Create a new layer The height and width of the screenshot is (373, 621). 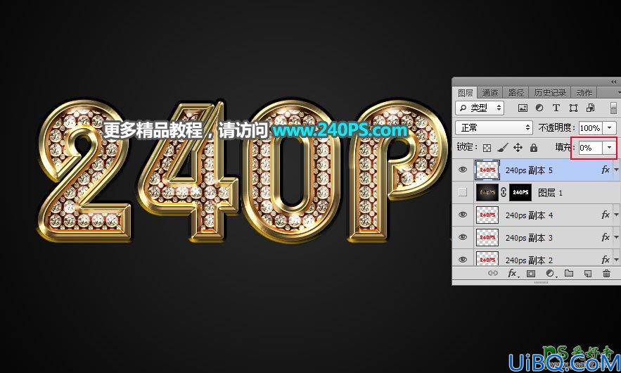click(588, 273)
